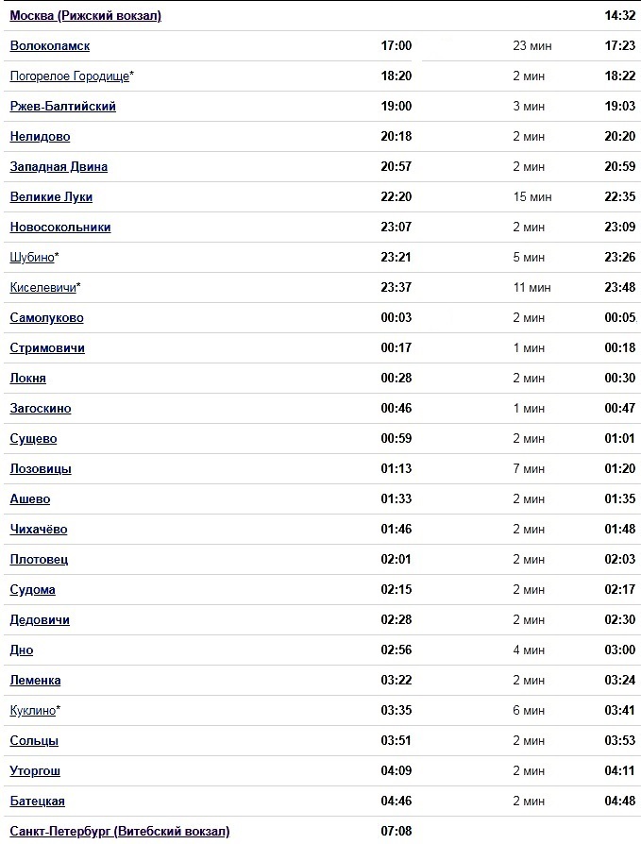Click the Волоколамск station link
641x844 pixels.
[50, 46]
